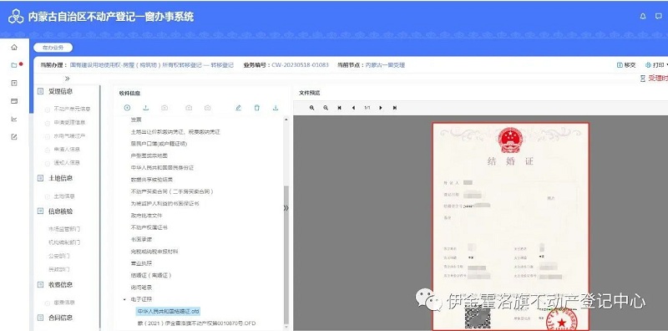The image size is (668, 331).
Task: Click the notification bell icon
Action: tap(643, 17)
